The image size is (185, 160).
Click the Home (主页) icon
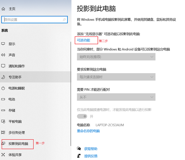[3, 9]
